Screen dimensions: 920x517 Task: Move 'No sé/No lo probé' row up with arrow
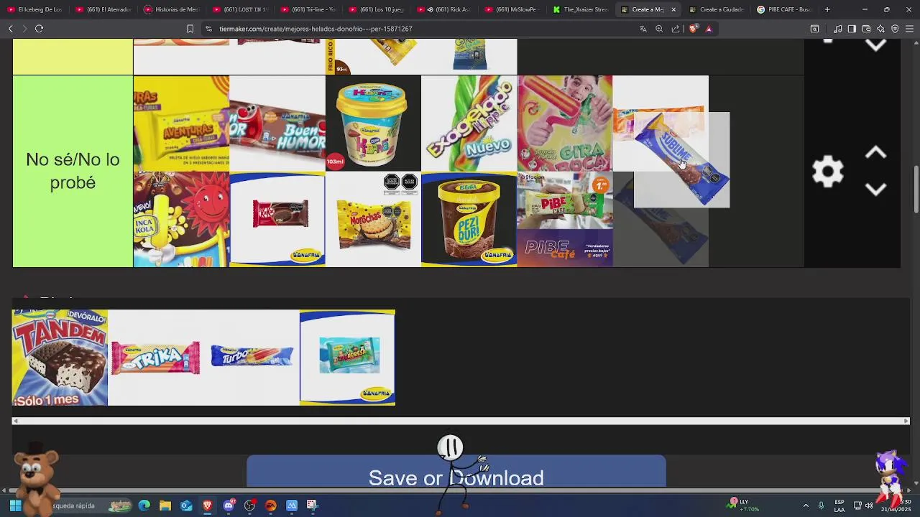[875, 153]
